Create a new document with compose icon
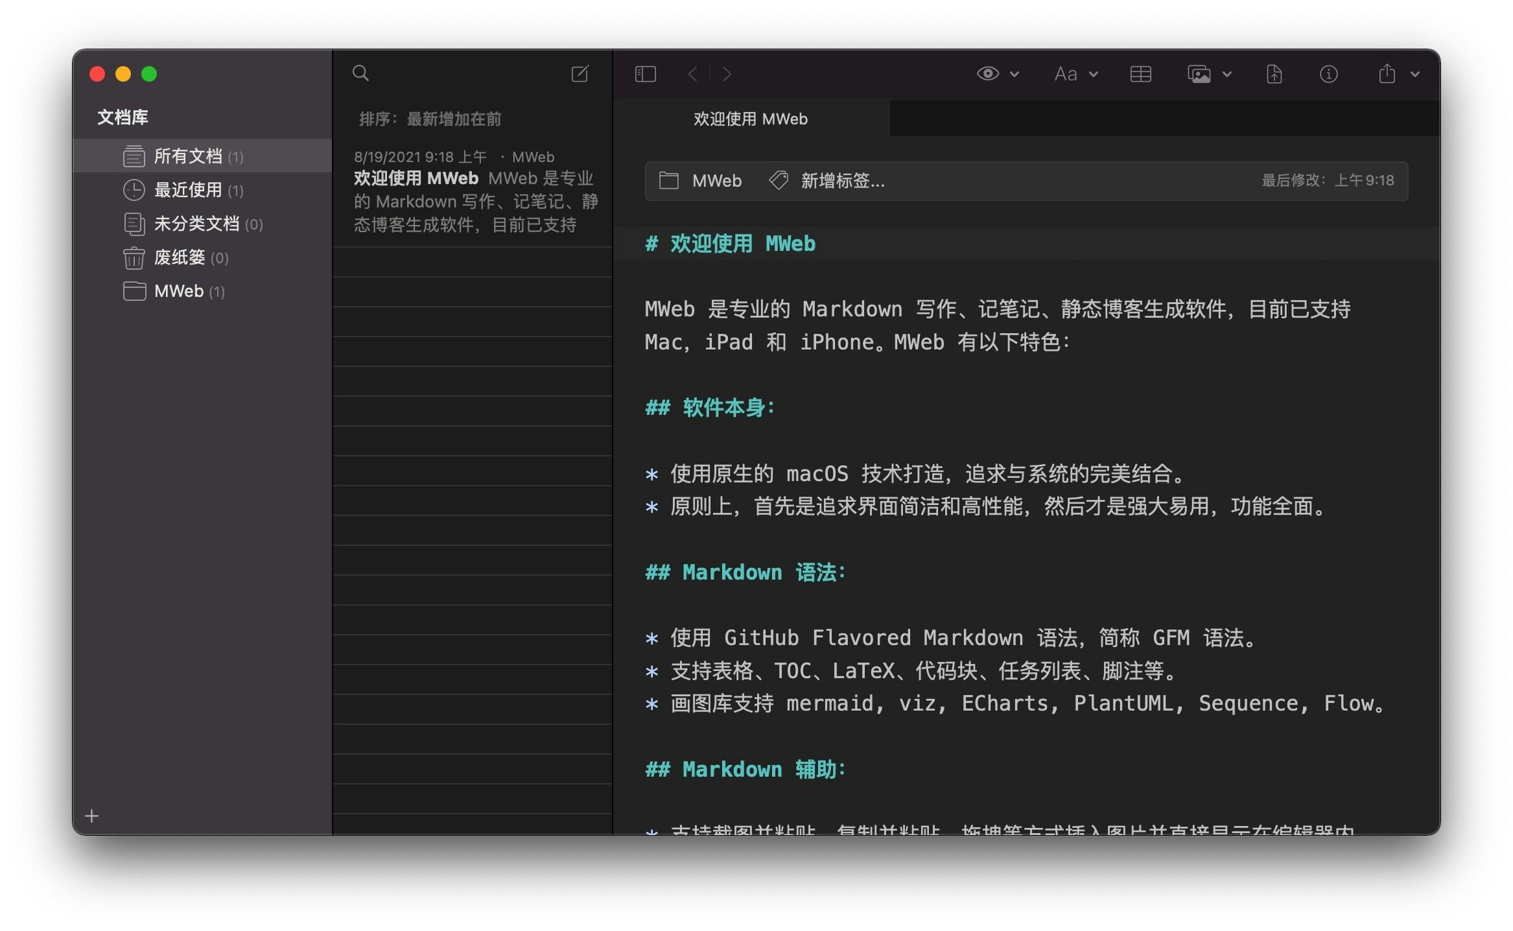This screenshot has width=1513, height=931. pyautogui.click(x=580, y=73)
